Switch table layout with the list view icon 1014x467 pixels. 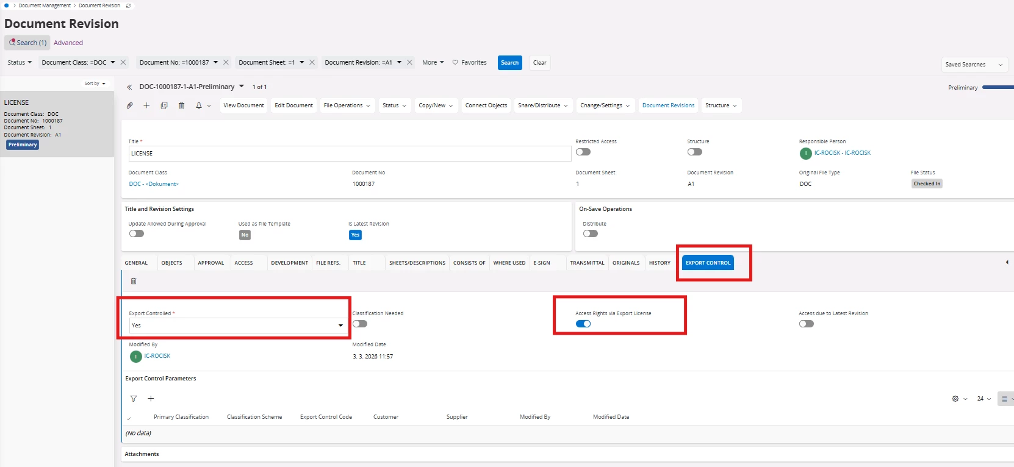pyautogui.click(x=1004, y=399)
